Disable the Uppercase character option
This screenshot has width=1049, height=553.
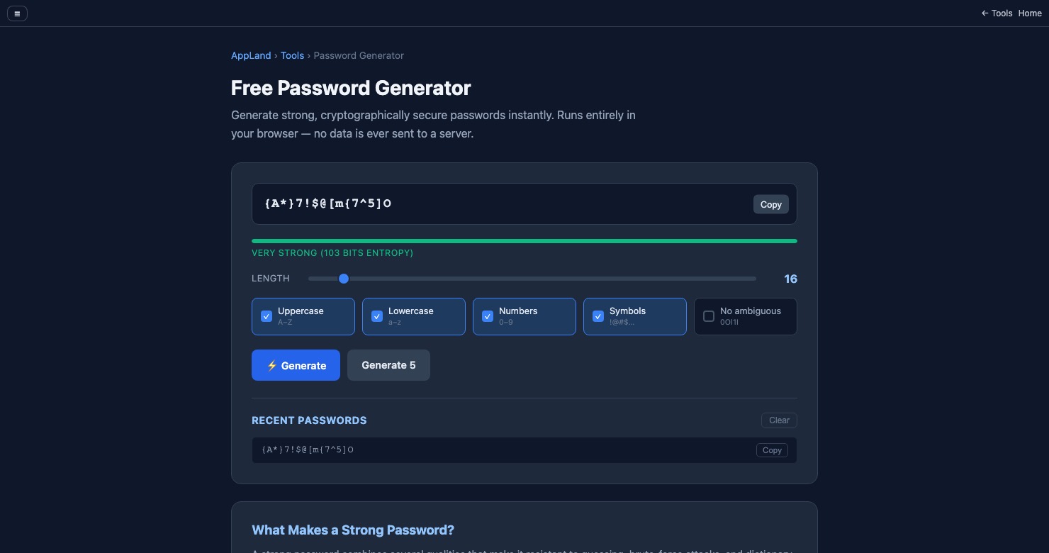click(x=267, y=316)
